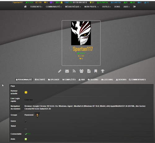Click the trophy icon below avatar
This screenshot has height=143, width=155.
click(103, 71)
